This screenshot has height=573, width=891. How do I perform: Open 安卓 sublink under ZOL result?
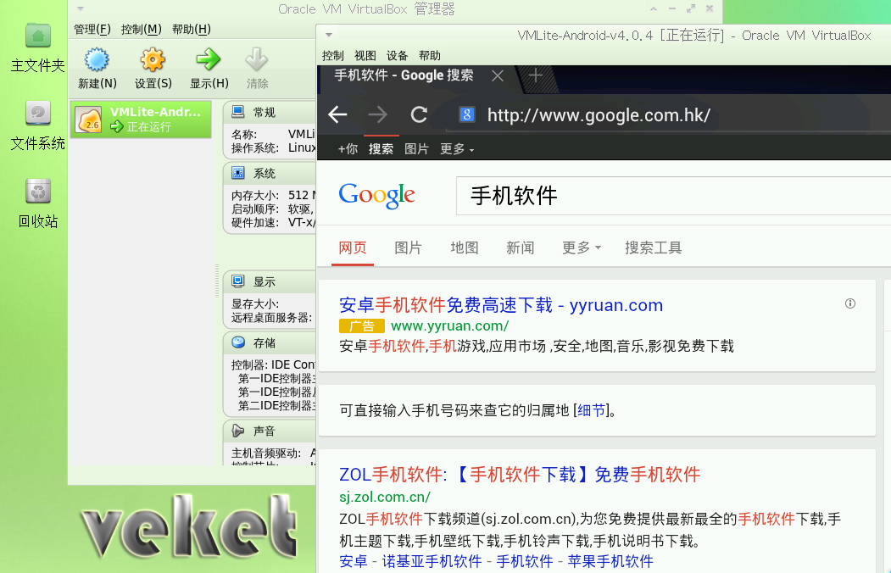point(354,561)
